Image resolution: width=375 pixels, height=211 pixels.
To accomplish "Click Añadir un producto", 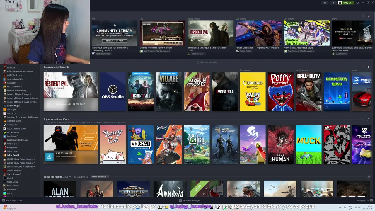I will [12, 200].
